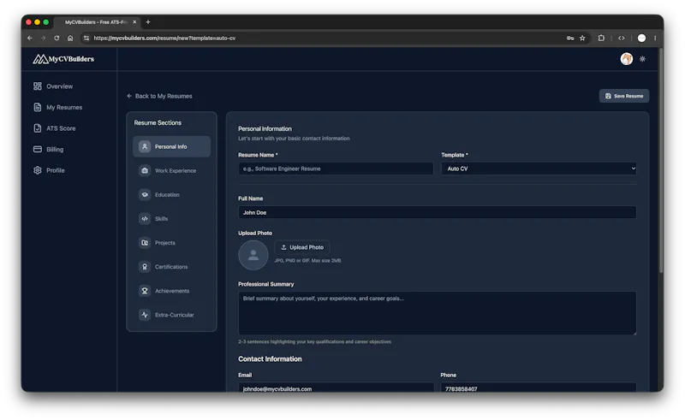Click the JPG, PNG or GIF size hint
685x420 pixels.
click(x=307, y=261)
